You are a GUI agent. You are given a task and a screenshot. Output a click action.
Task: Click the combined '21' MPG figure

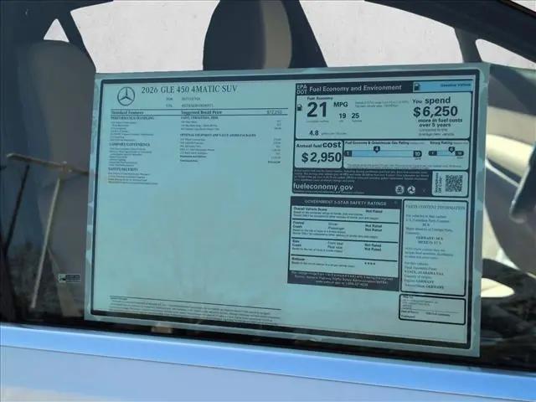tap(317, 110)
